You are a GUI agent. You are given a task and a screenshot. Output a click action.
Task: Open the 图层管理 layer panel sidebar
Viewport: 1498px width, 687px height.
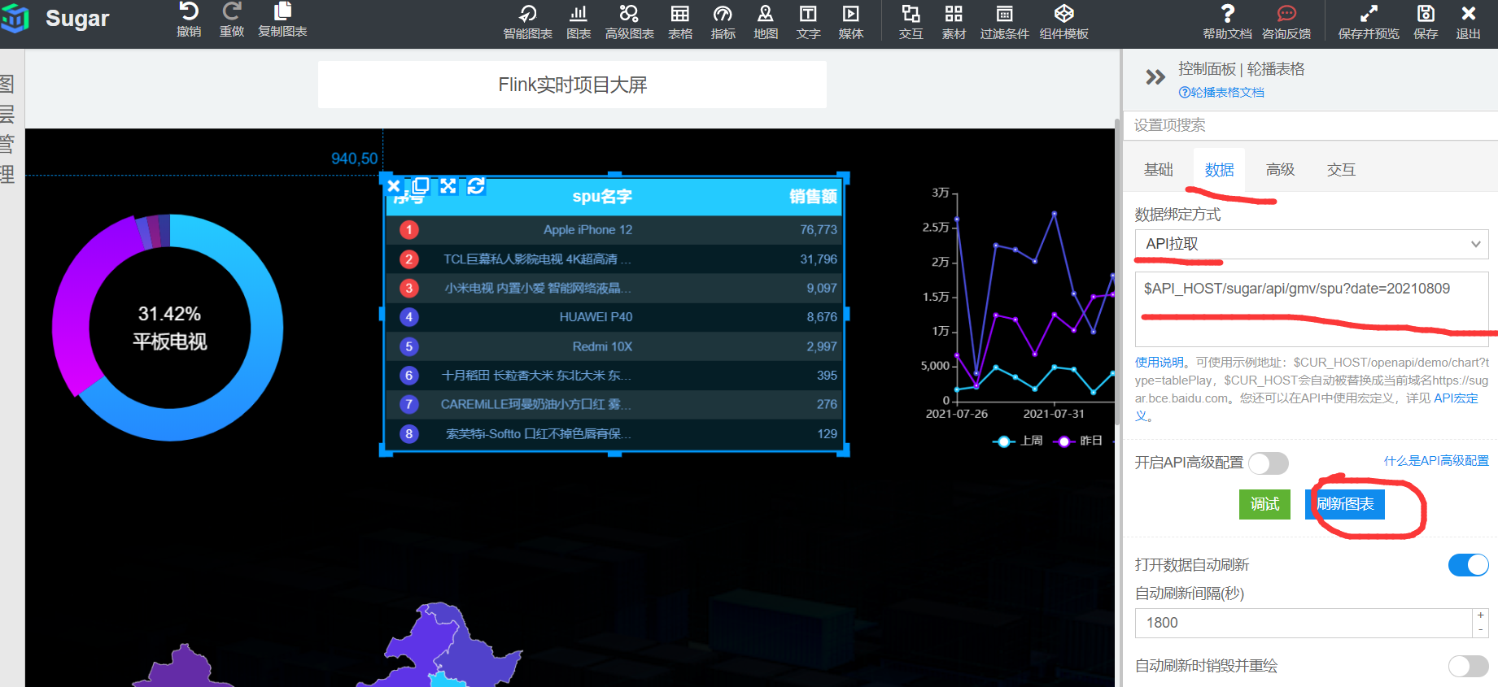(x=8, y=130)
